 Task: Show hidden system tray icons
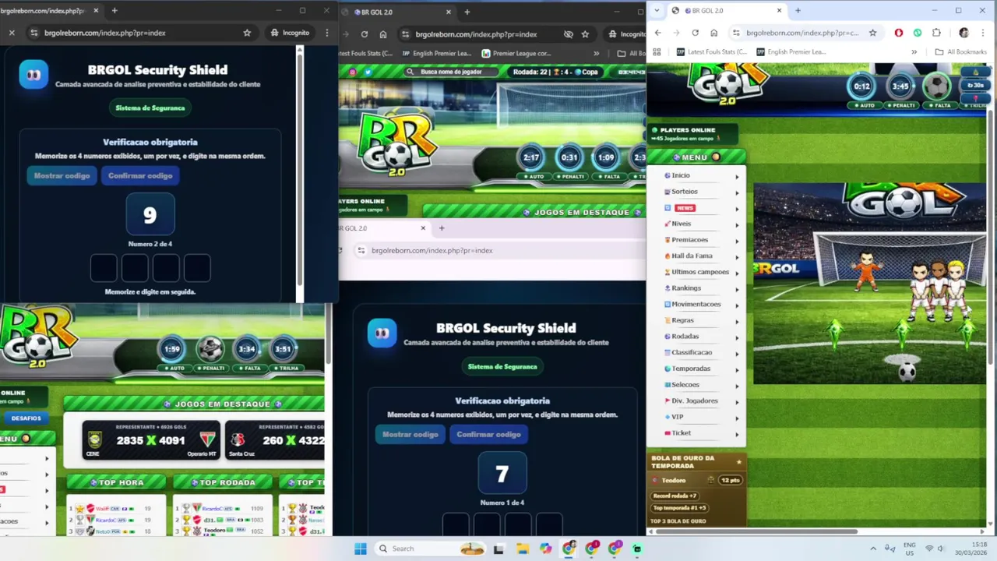pyautogui.click(x=872, y=549)
